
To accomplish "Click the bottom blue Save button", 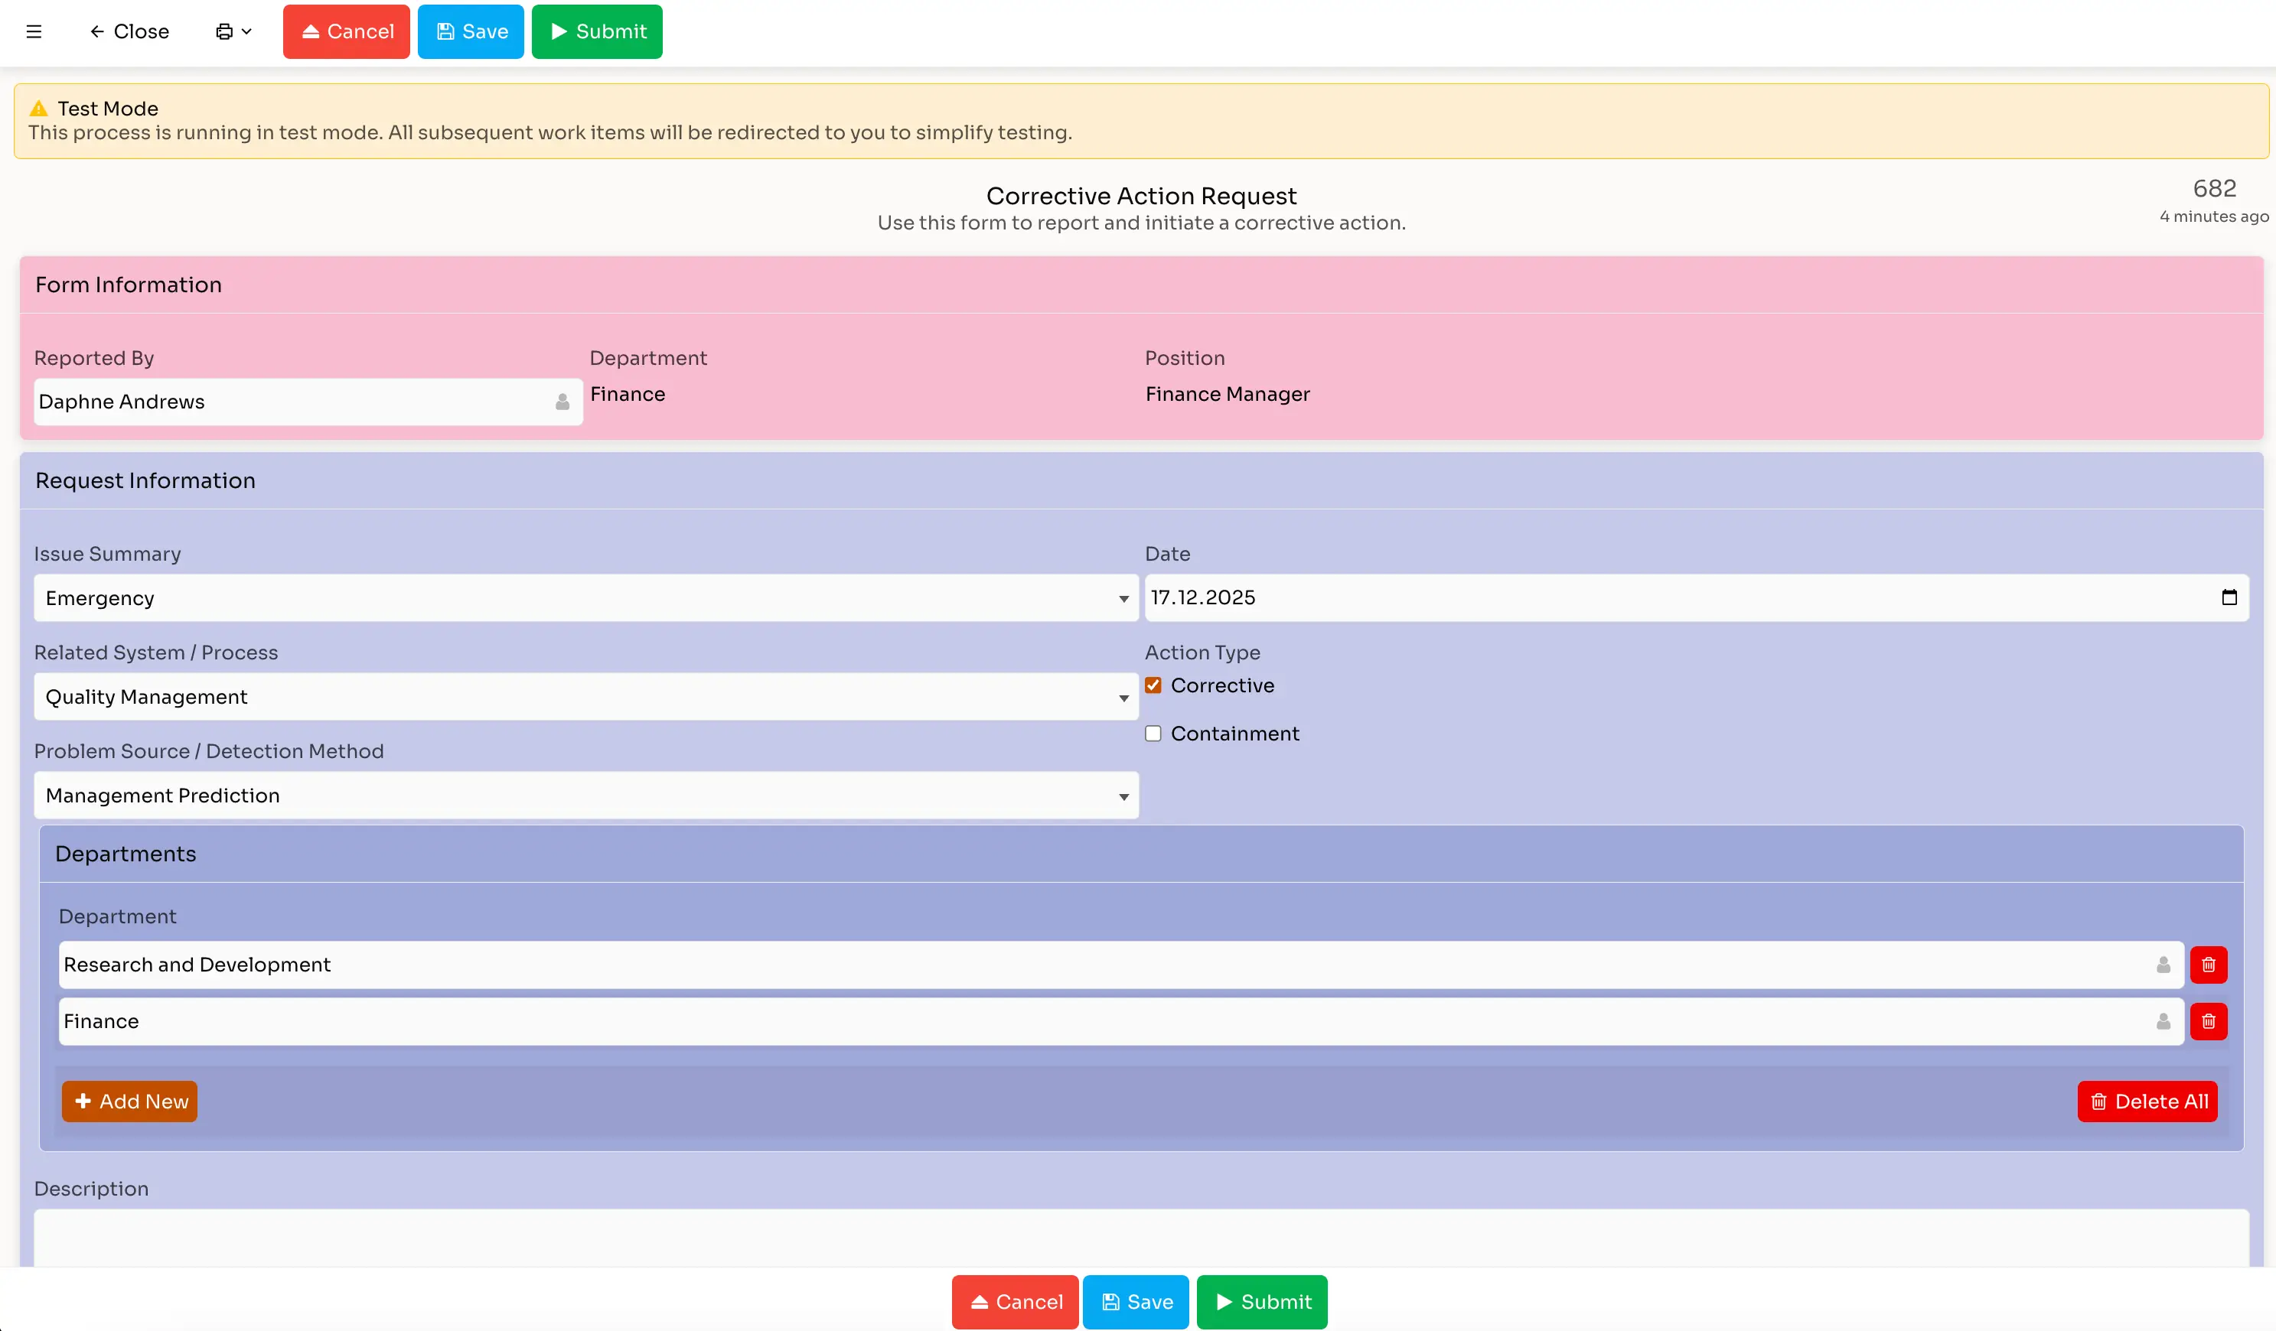I will 1135,1301.
